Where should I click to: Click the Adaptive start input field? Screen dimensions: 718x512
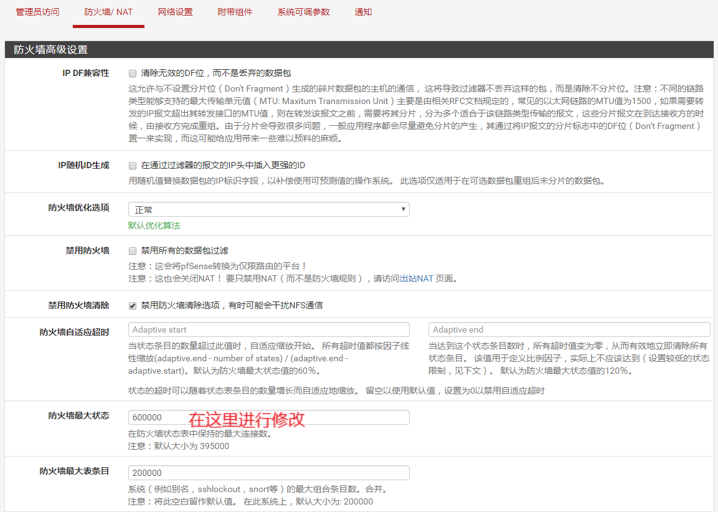tap(268, 329)
